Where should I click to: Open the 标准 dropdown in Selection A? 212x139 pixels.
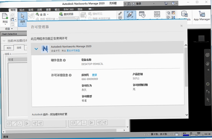pyautogui.click(x=17, y=59)
